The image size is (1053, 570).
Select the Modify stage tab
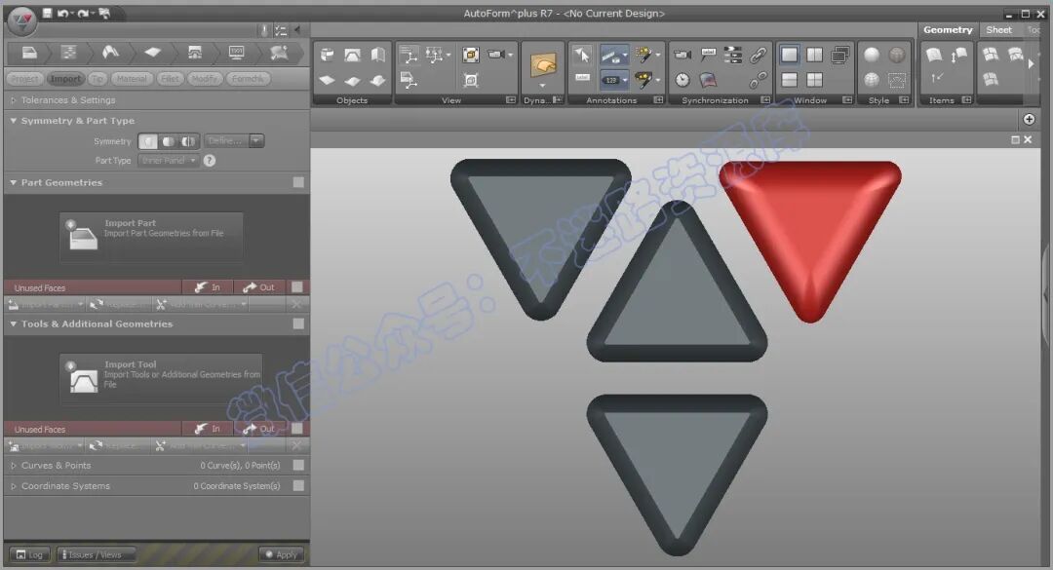204,79
